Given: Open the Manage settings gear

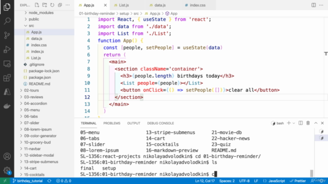Looking at the screenshot, I should tap(7, 170).
